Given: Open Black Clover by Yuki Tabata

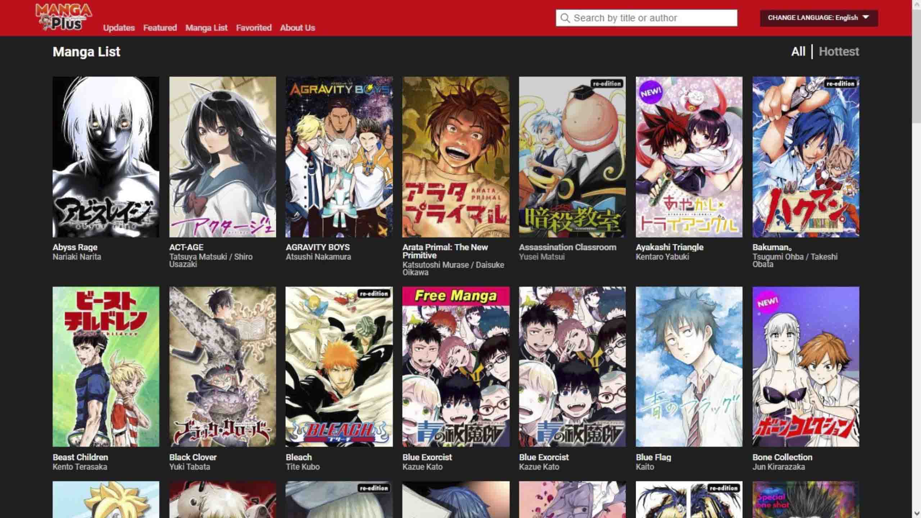Looking at the screenshot, I should (x=193, y=457).
